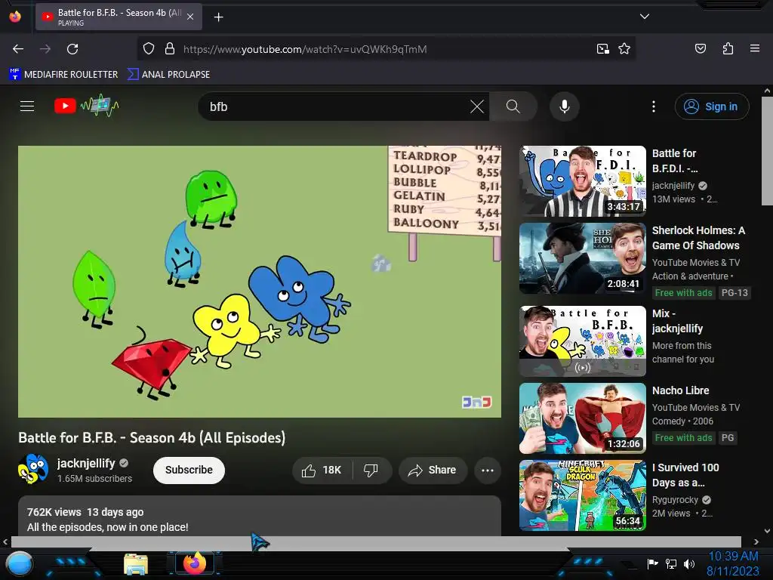Open Action Center flag tray icon
Image resolution: width=773 pixels, height=580 pixels.
coord(653,563)
